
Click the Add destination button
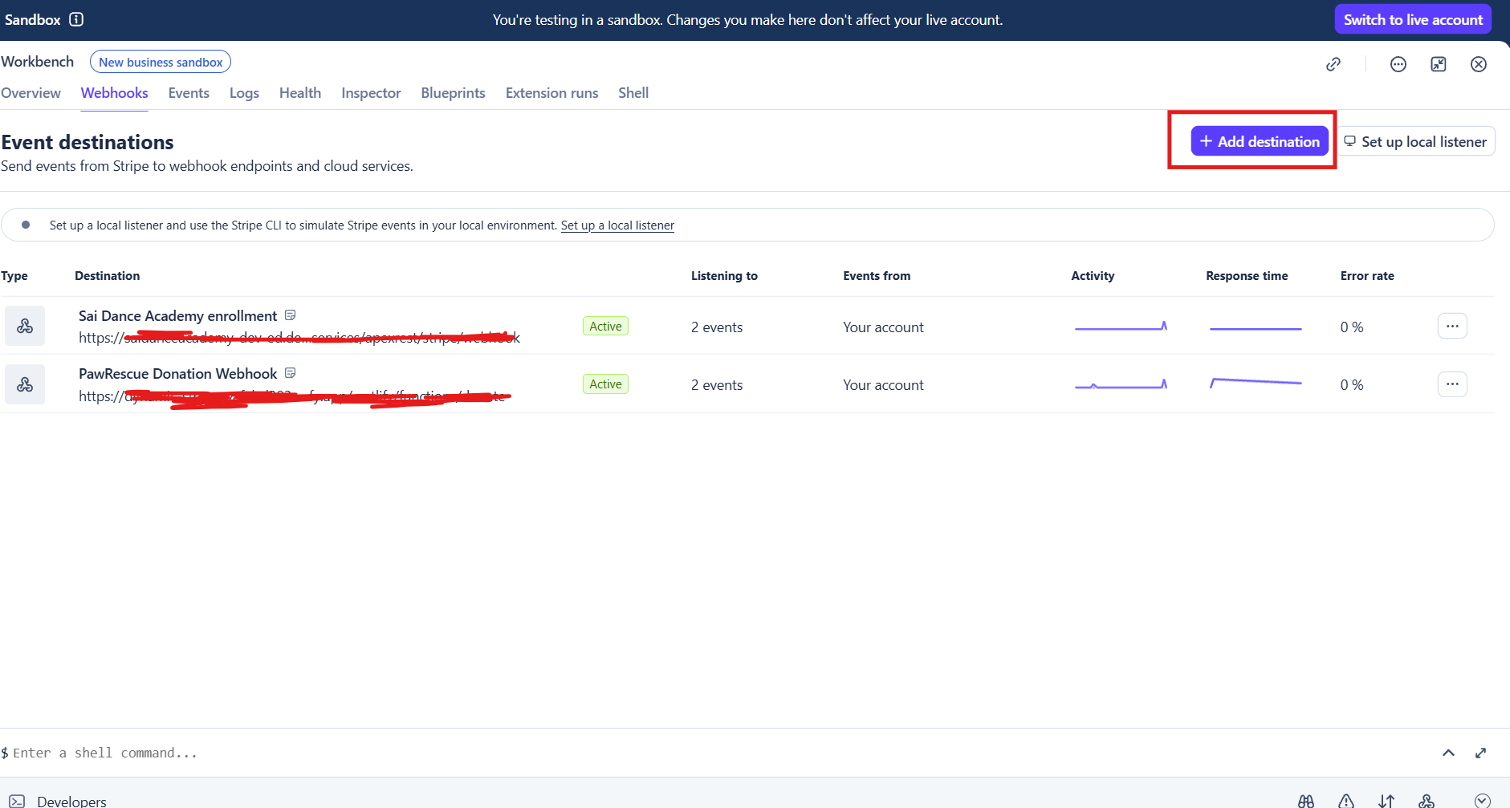tap(1260, 141)
